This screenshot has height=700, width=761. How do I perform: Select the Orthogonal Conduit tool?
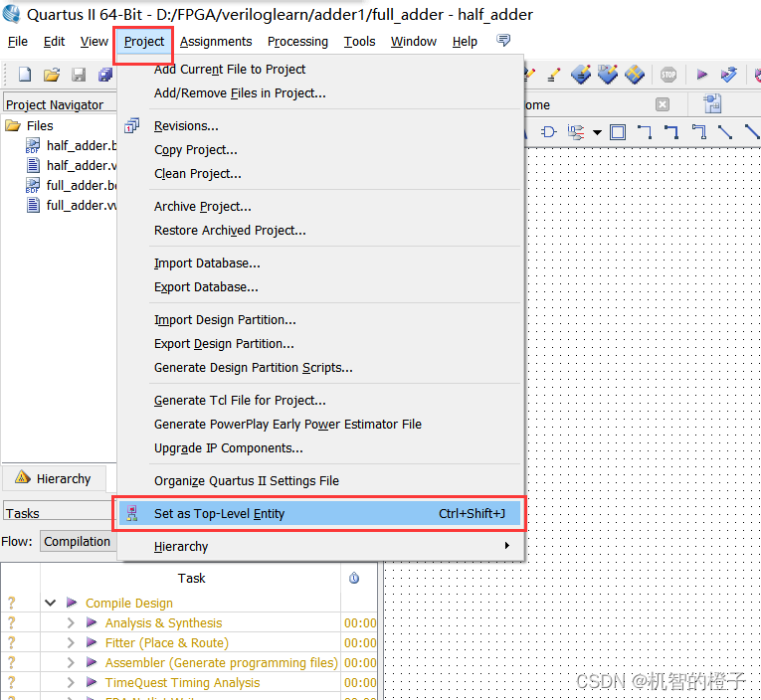[x=699, y=132]
